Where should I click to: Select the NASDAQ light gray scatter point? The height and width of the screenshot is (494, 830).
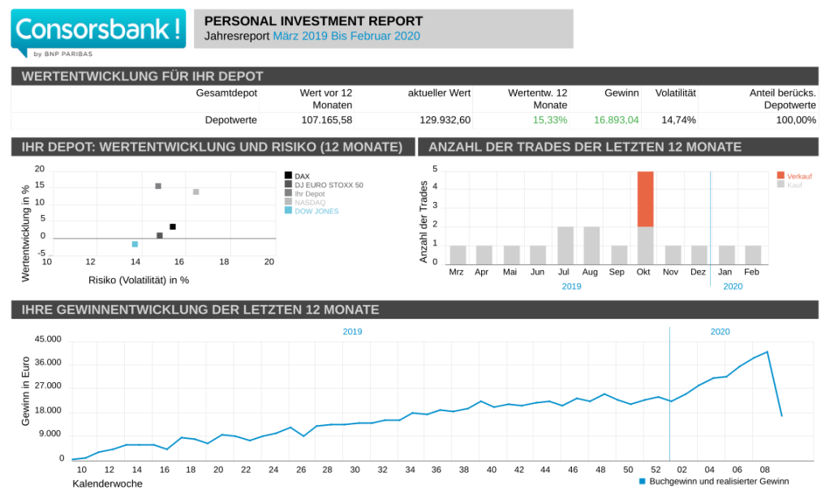tap(196, 191)
